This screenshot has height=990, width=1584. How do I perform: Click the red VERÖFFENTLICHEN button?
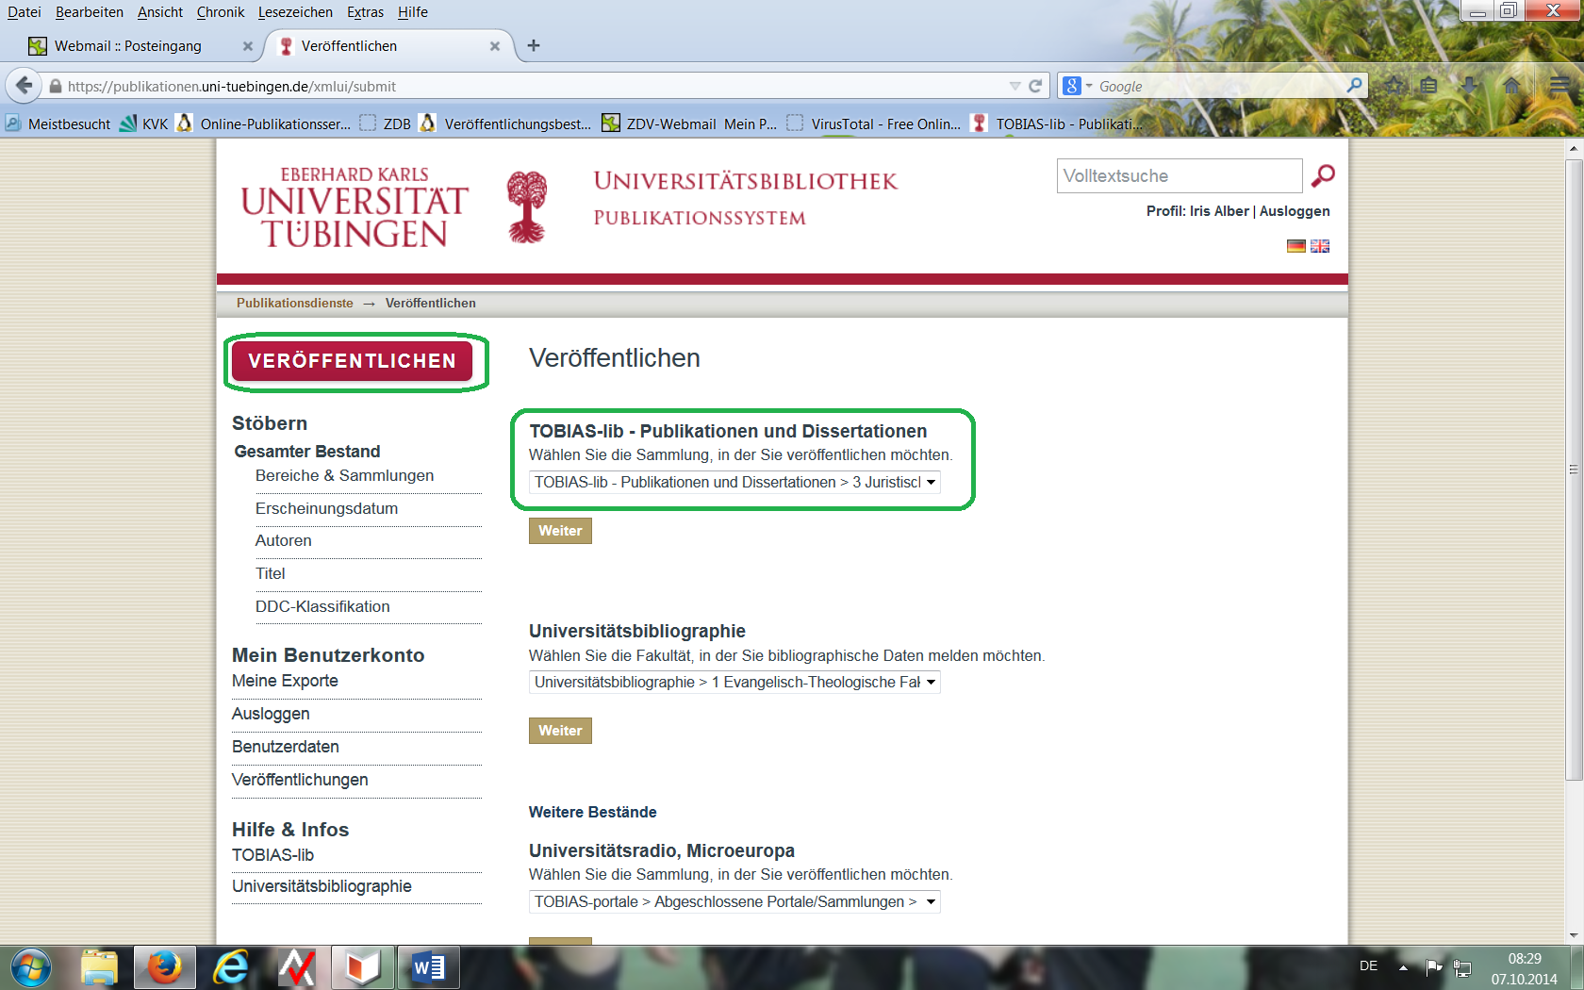pos(352,361)
